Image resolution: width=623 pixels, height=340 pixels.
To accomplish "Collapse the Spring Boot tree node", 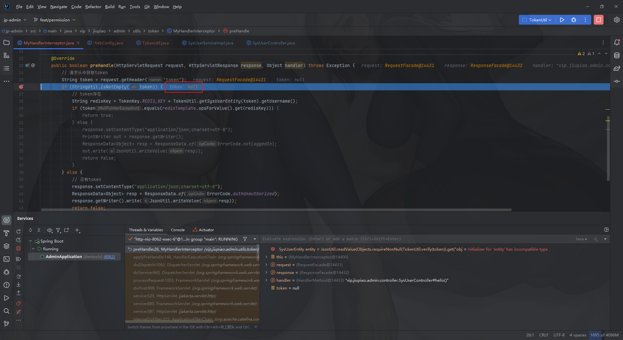I will 31,241.
